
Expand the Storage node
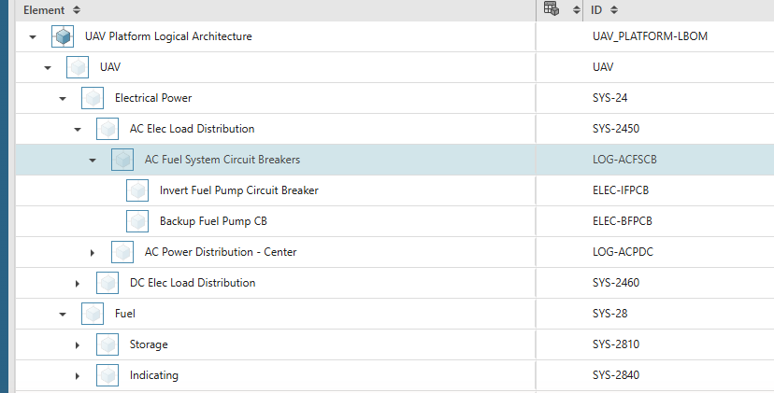78,345
